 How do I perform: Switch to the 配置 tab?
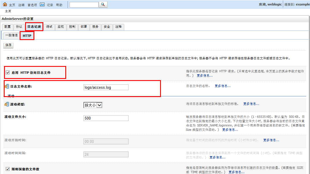click(x=7, y=27)
